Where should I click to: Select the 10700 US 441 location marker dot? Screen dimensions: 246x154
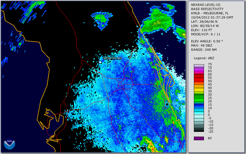pyautogui.click(x=100, y=62)
